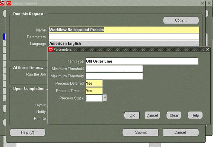
Task: Open Help (C) in Submit Request
Action: (28, 132)
